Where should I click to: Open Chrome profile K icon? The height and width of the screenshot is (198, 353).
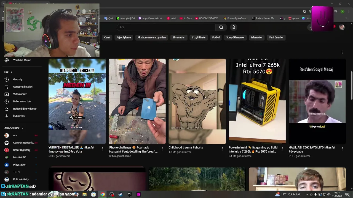(342, 12)
